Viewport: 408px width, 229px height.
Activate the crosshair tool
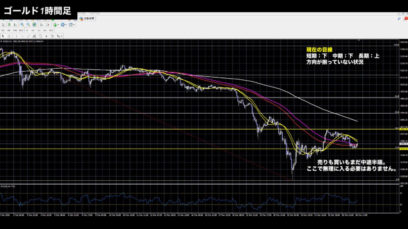pyautogui.click(x=9, y=36)
